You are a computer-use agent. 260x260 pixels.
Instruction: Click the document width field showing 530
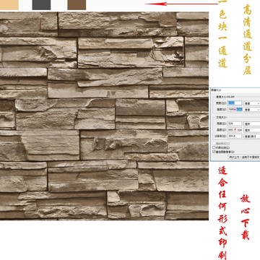tap(235, 123)
